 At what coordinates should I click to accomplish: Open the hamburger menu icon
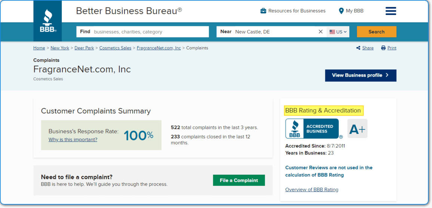click(391, 11)
